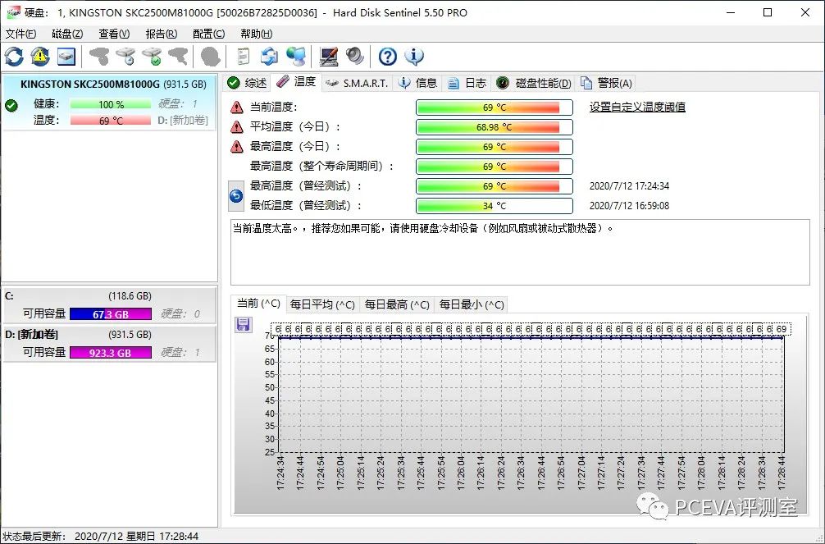
Task: Open the monitor with pen configuration icon
Action: pyautogui.click(x=329, y=57)
